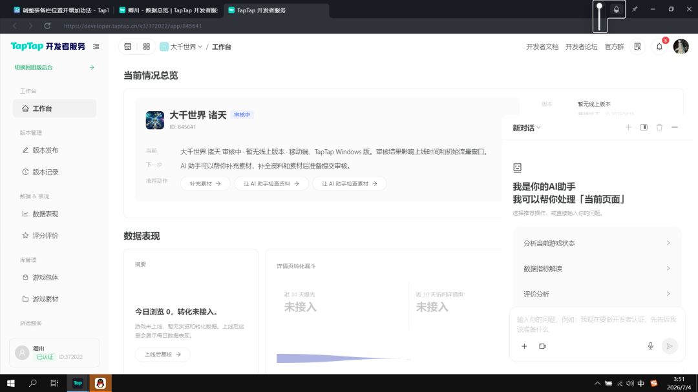Select 工作台 in the sidebar
The width and height of the screenshot is (698, 392).
[54, 108]
